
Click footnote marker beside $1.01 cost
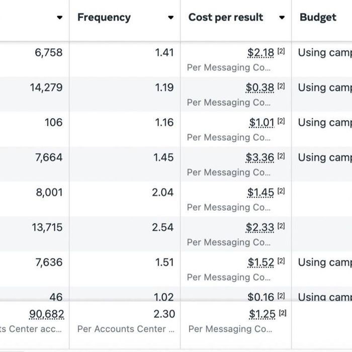pos(281,122)
